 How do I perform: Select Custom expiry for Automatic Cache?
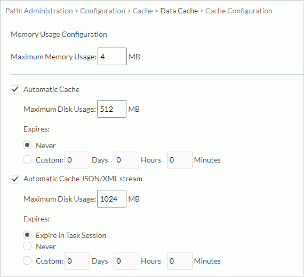27,159
